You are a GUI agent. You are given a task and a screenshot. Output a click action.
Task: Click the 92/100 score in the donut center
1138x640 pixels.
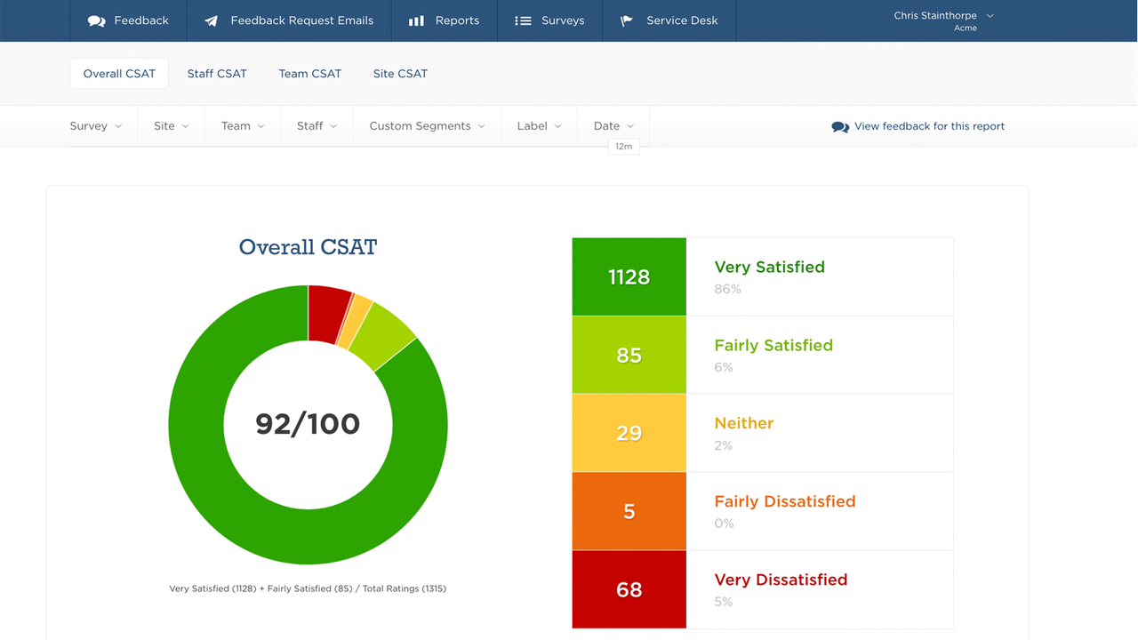click(x=308, y=424)
